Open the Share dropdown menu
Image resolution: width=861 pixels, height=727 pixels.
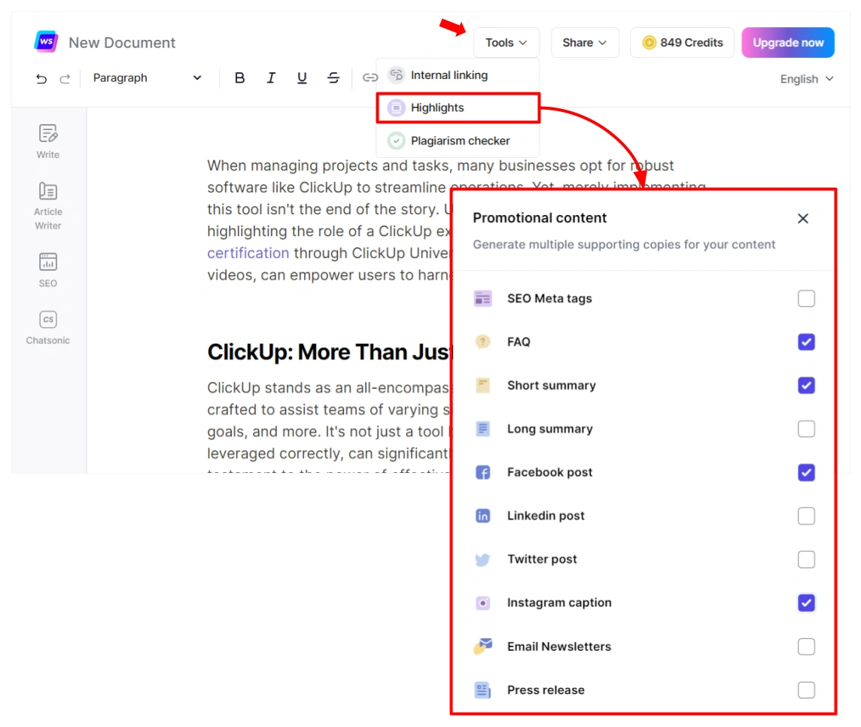[585, 42]
